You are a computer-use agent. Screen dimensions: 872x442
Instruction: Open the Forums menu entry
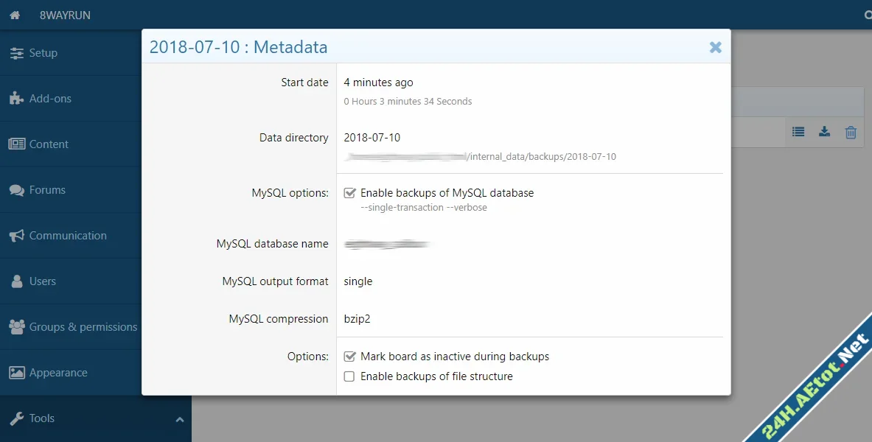pos(47,189)
